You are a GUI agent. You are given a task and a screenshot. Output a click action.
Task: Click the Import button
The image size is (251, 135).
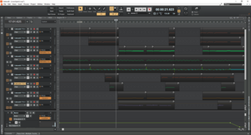[x=61, y=8]
